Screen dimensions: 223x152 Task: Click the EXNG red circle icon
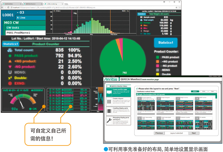click(10, 83)
